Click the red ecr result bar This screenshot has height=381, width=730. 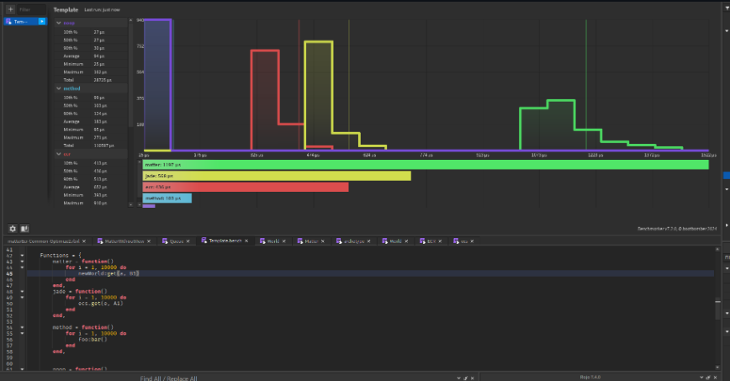(245, 187)
